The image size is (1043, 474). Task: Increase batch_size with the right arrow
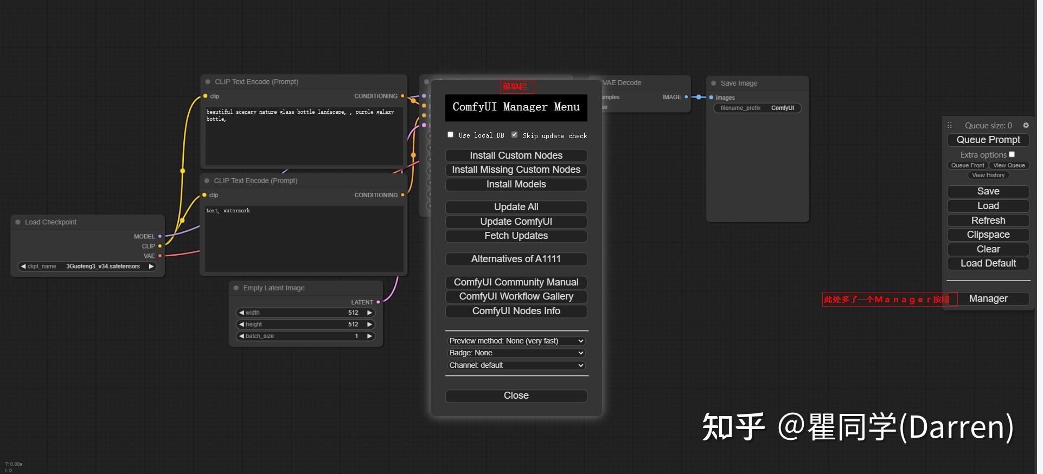point(369,336)
